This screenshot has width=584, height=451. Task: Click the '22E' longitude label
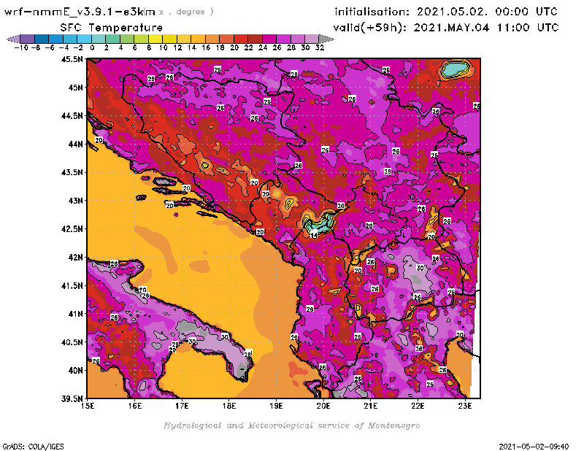[x=418, y=406]
